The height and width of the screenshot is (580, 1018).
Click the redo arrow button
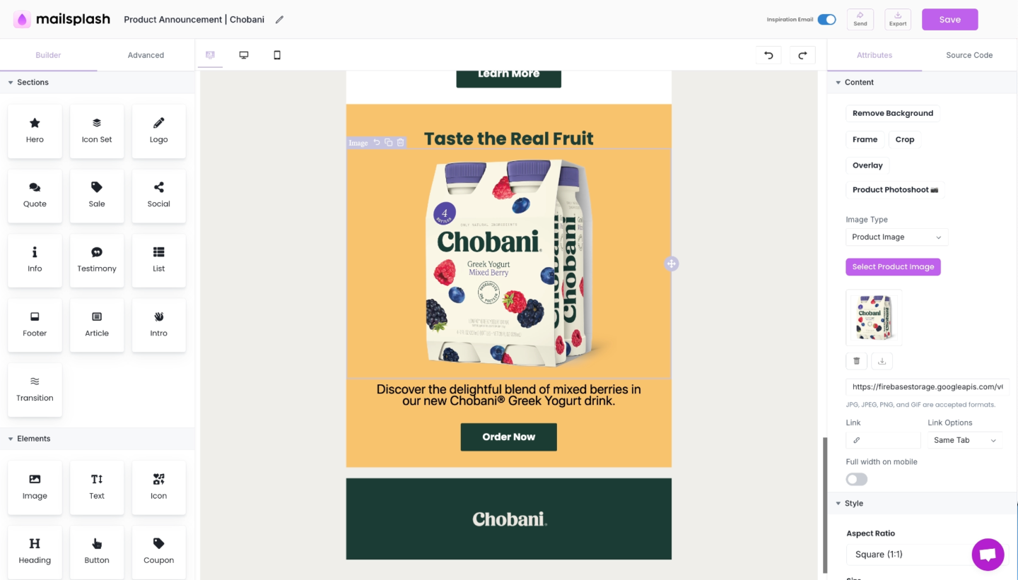(x=802, y=55)
